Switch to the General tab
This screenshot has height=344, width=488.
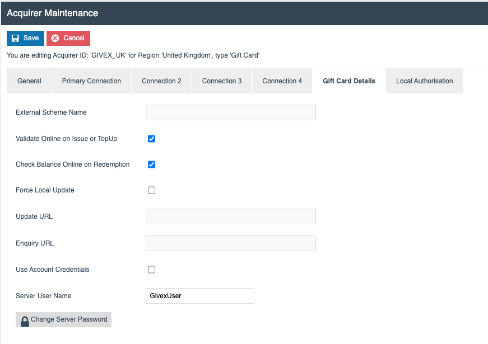click(29, 81)
